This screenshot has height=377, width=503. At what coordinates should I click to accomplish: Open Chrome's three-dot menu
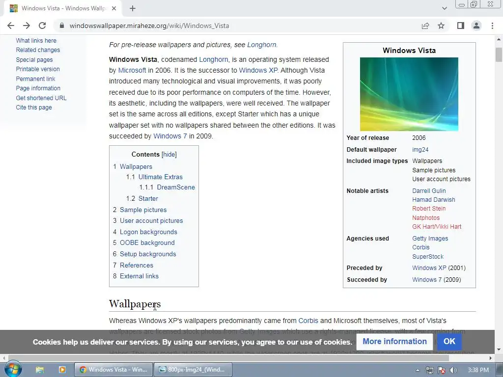(x=492, y=26)
